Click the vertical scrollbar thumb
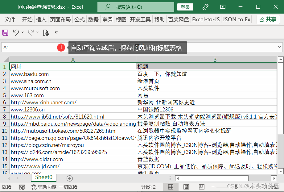The image size is (284, 192). pyautogui.click(x=281, y=98)
